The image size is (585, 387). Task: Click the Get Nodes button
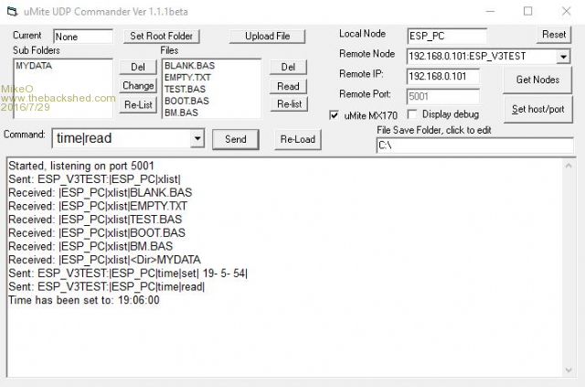click(x=537, y=80)
